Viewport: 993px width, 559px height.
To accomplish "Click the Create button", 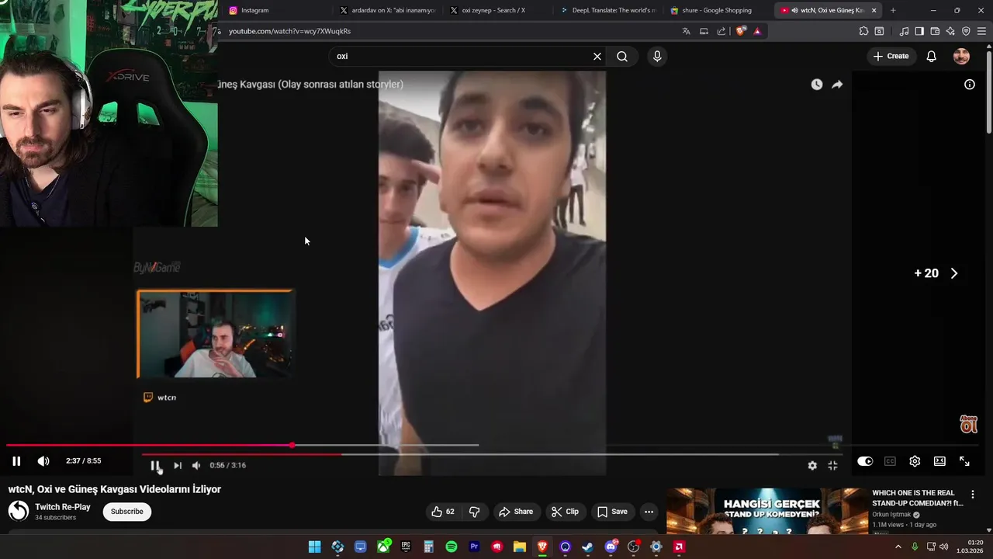I will click(891, 56).
